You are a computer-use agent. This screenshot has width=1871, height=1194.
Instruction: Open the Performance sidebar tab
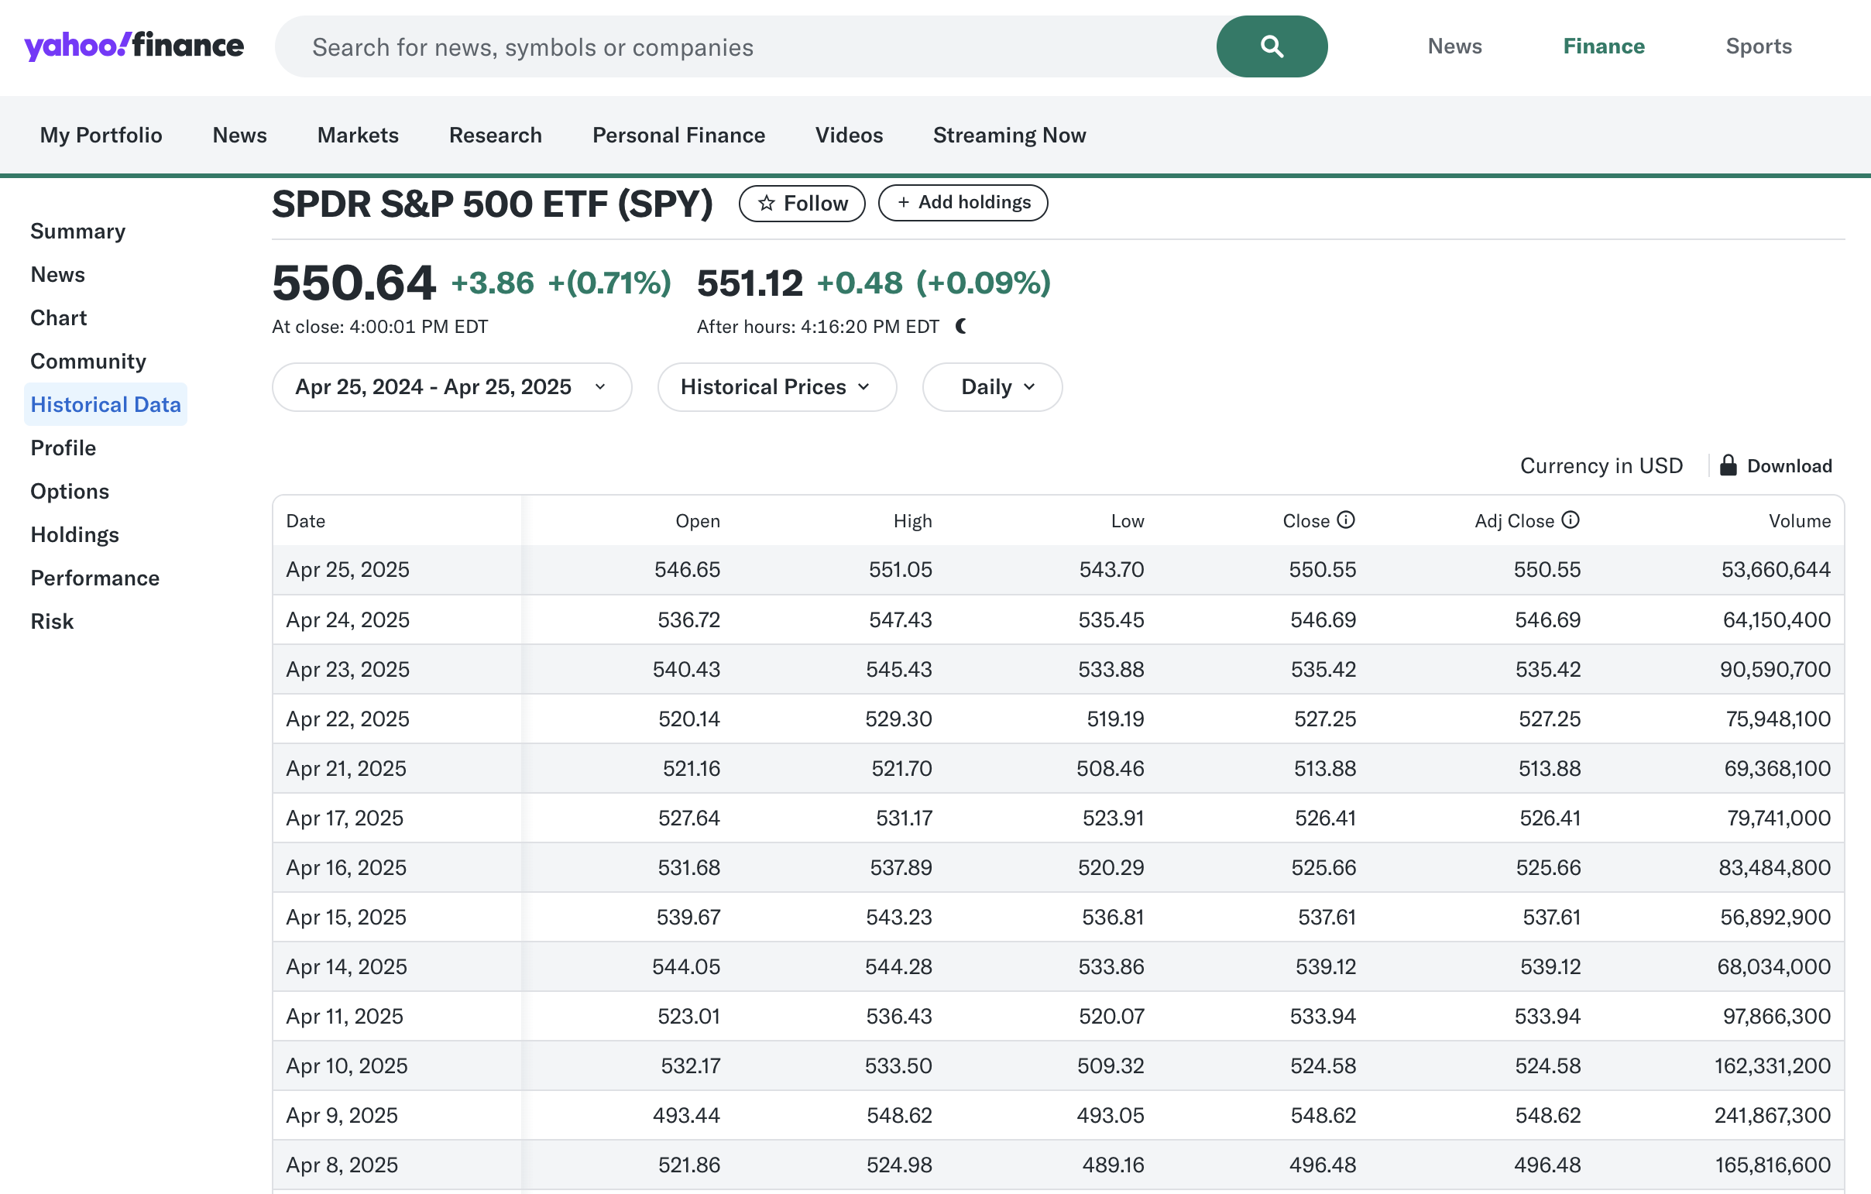pyautogui.click(x=94, y=578)
